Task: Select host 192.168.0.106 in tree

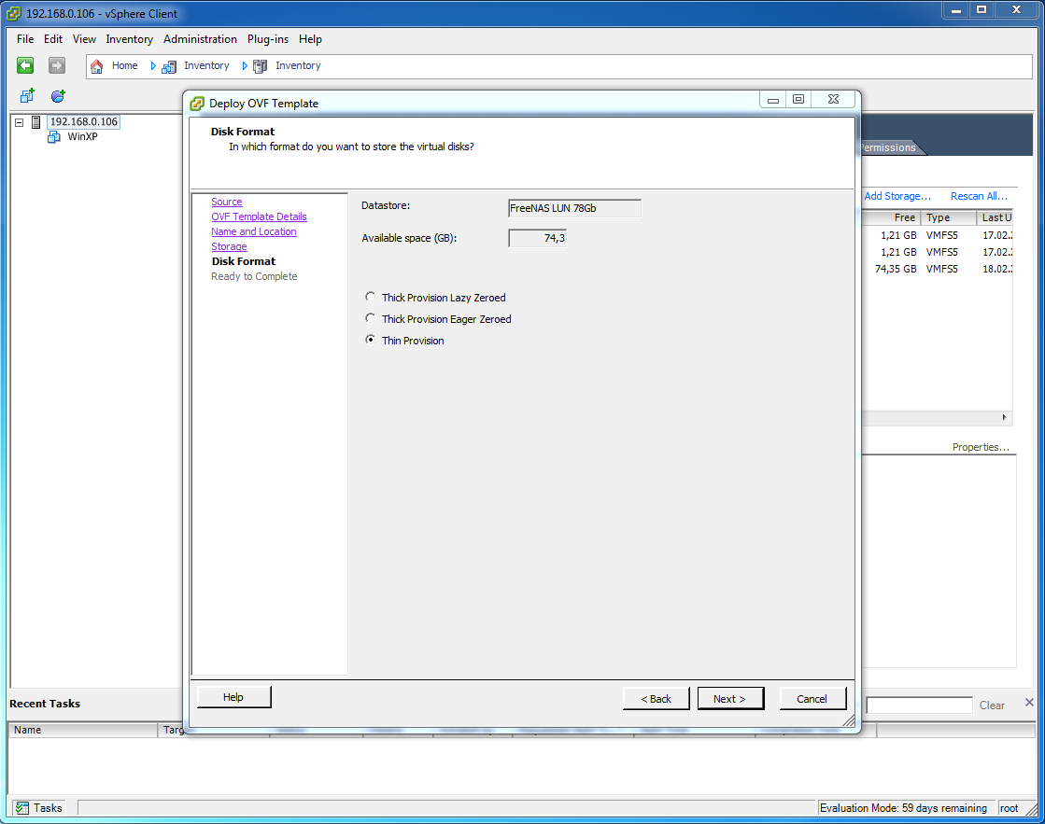Action: click(x=83, y=122)
